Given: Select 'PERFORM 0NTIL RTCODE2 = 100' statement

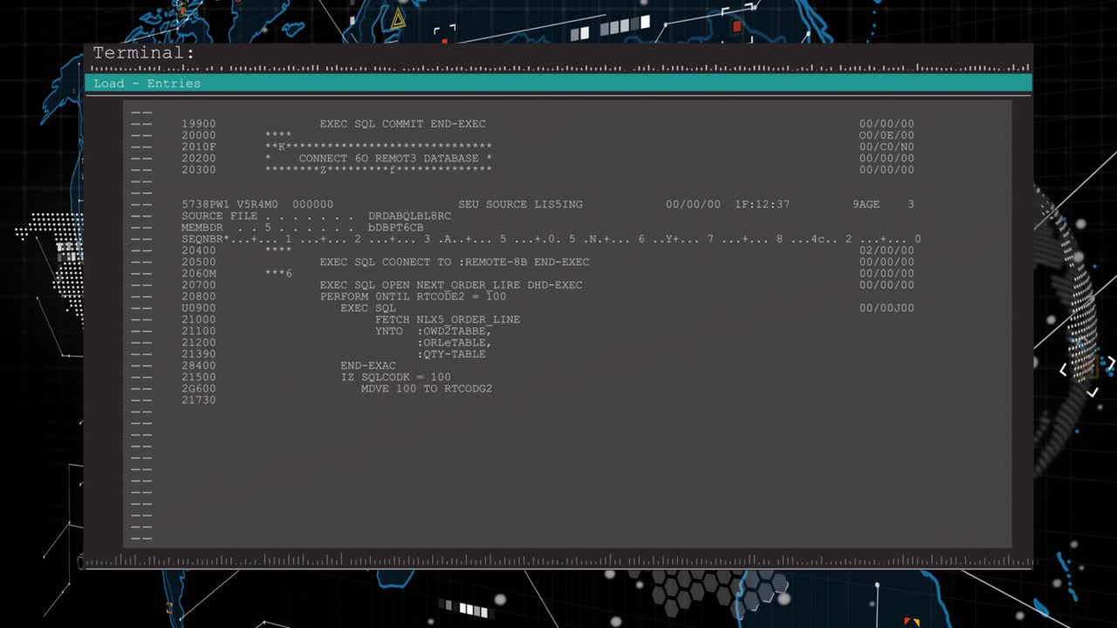Looking at the screenshot, I should [x=413, y=296].
